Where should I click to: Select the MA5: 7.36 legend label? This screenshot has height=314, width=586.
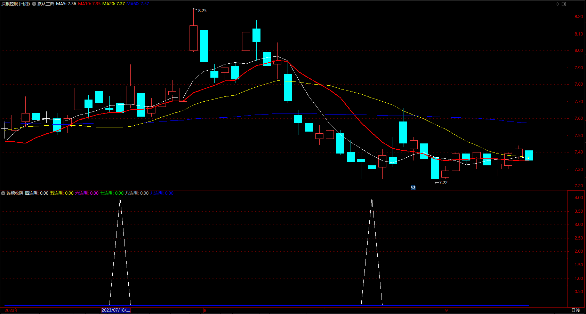(x=66, y=4)
